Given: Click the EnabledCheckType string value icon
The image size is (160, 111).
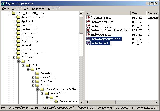Looking at the screenshot, I should point(88,22).
